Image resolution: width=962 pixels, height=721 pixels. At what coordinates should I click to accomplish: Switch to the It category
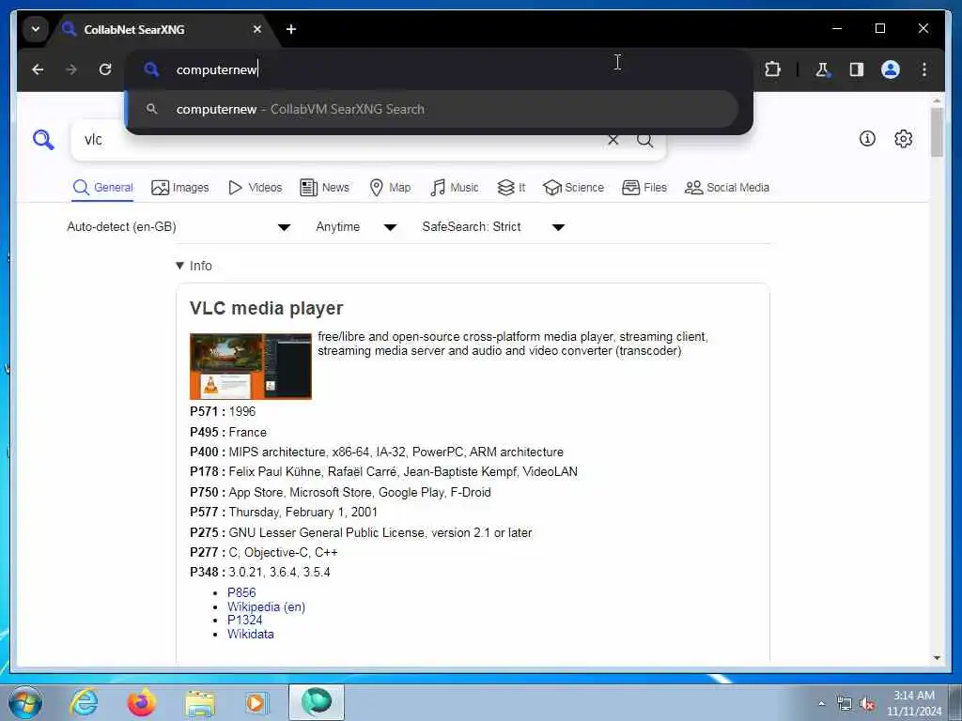pos(511,188)
